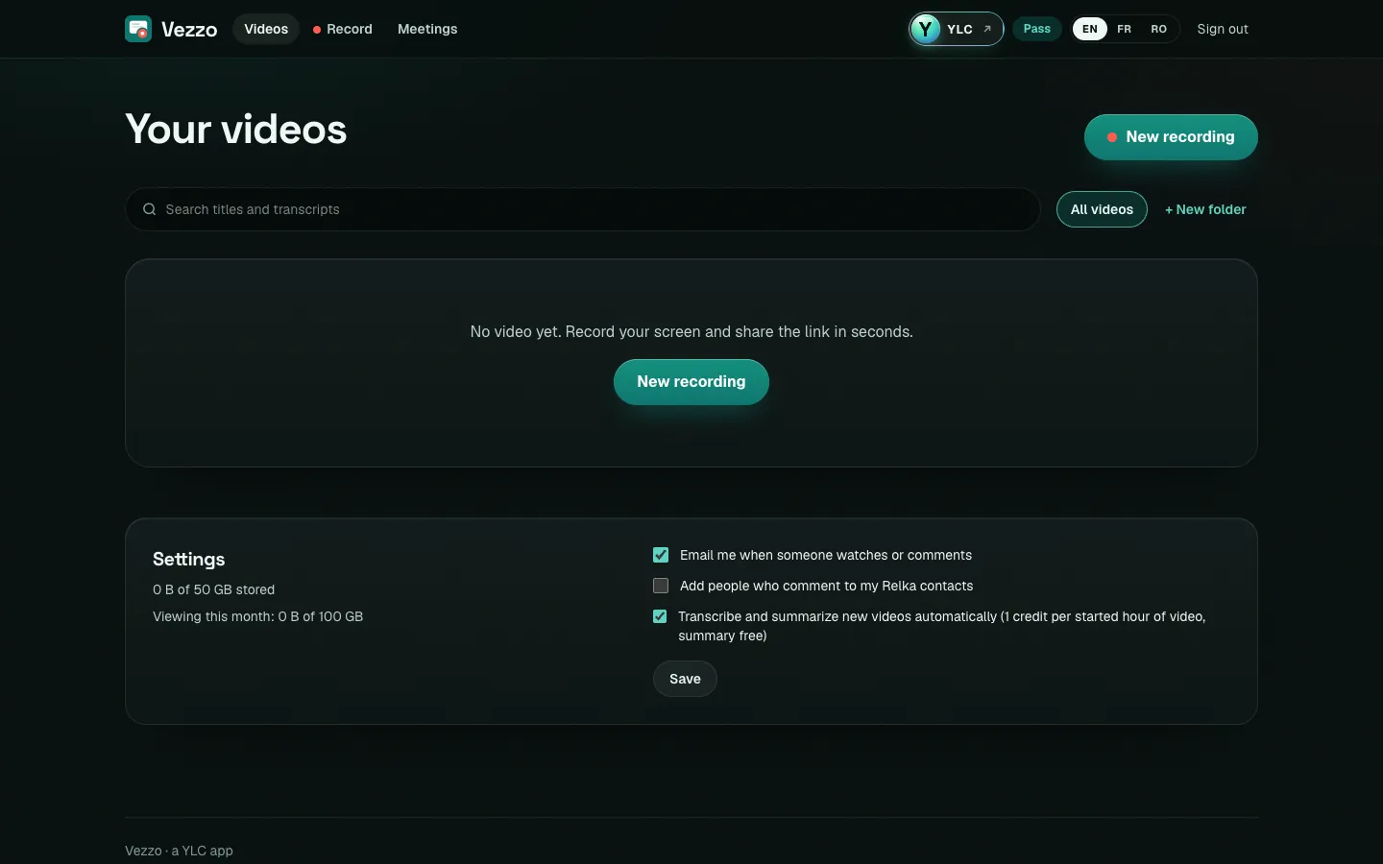Click Sign out
The image size is (1383, 864).
(1223, 29)
